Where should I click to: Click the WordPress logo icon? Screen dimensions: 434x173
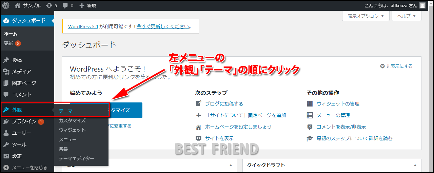(6, 5)
